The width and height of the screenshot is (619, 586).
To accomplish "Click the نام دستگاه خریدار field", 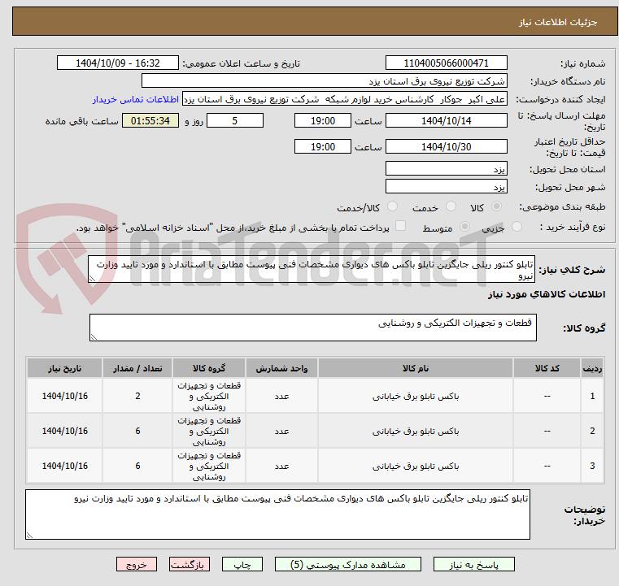I will click(x=324, y=81).
